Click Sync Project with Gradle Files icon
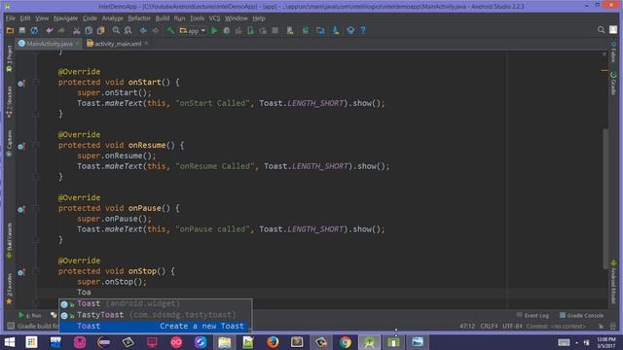623x350 pixels. coord(305,30)
